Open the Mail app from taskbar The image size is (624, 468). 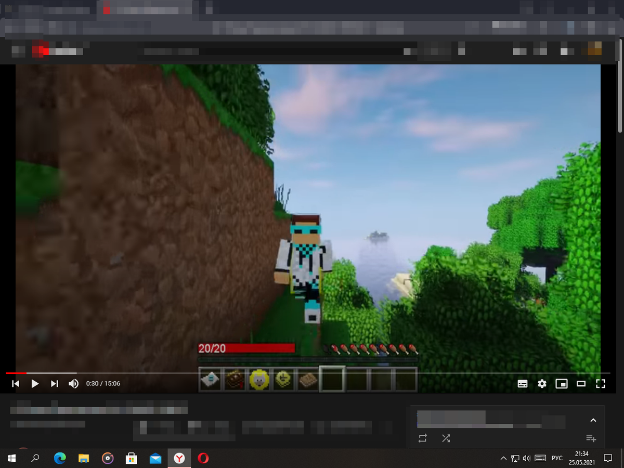tap(155, 458)
